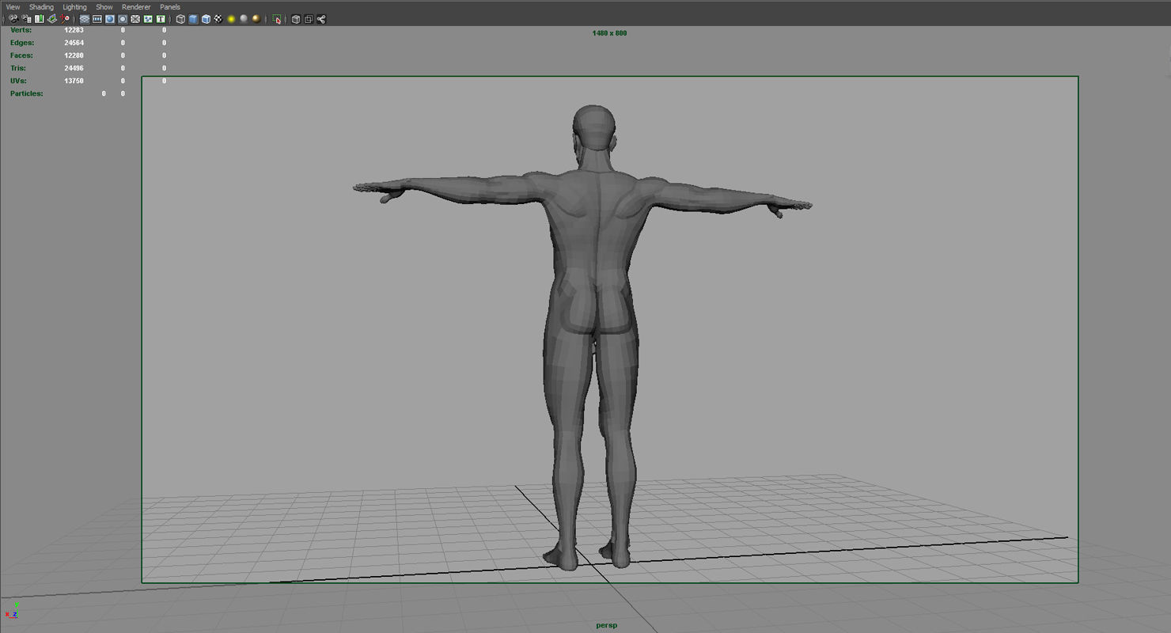Screen dimensions: 1171x633
Task: Click the XYZ view axis indicator
Action: click(x=13, y=610)
